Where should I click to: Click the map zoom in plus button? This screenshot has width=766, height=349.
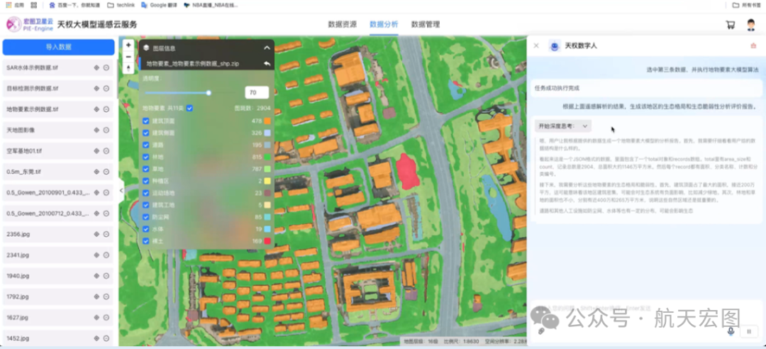click(x=128, y=45)
